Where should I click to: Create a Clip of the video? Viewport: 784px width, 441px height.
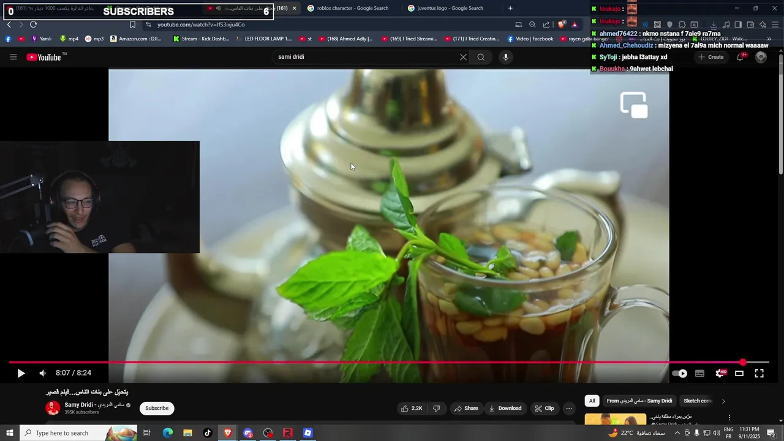click(544, 409)
